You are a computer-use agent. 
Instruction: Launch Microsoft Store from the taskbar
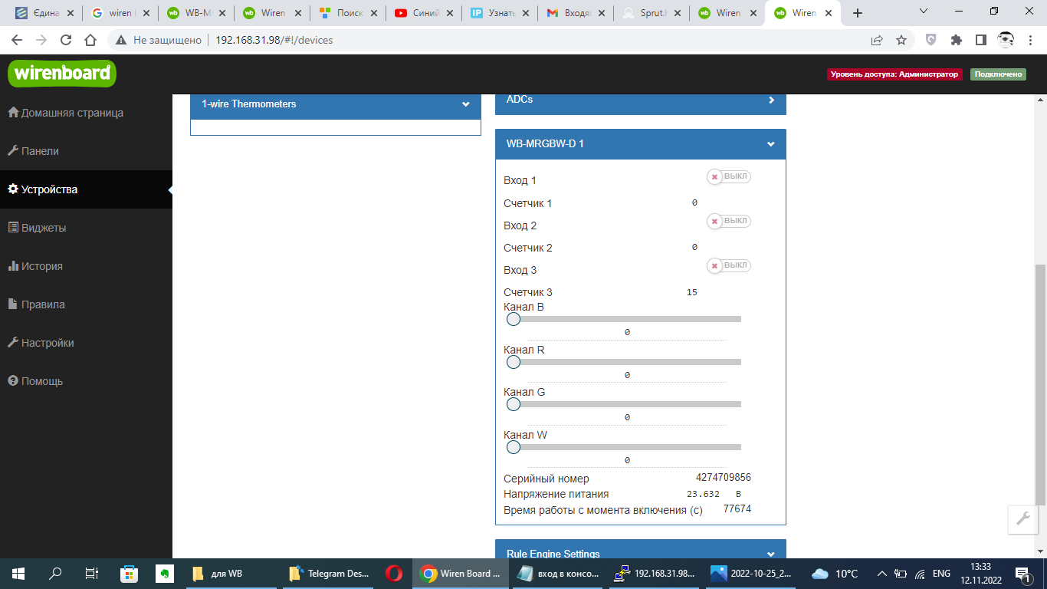pyautogui.click(x=129, y=573)
